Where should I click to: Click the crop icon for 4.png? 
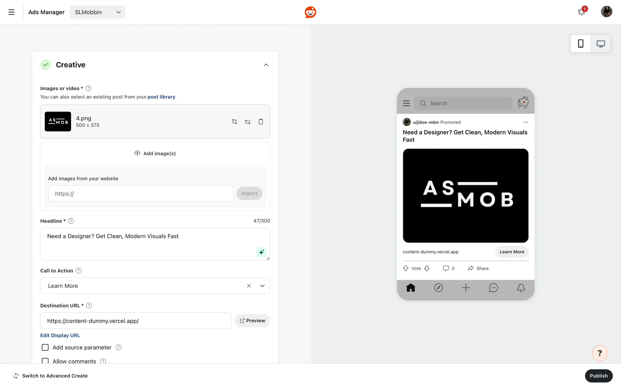[234, 122]
